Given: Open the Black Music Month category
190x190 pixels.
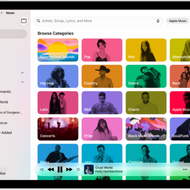Looking at the screenshot, I should pyautogui.click(x=146, y=129).
